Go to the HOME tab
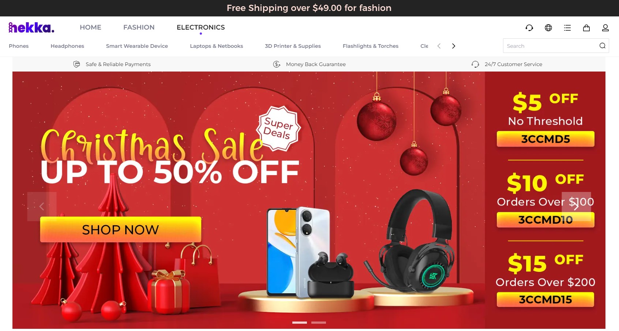 click(90, 27)
